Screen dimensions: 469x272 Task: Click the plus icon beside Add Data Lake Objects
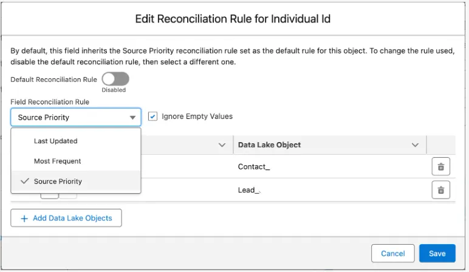(x=24, y=219)
